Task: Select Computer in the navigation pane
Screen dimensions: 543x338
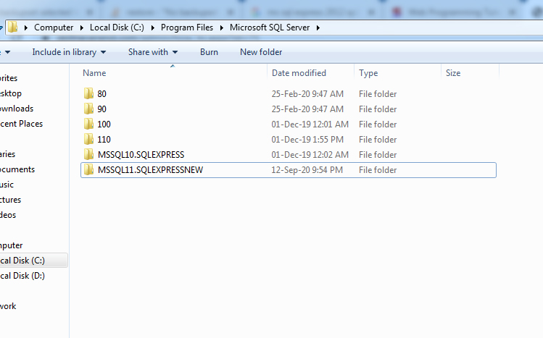Action: pos(12,245)
